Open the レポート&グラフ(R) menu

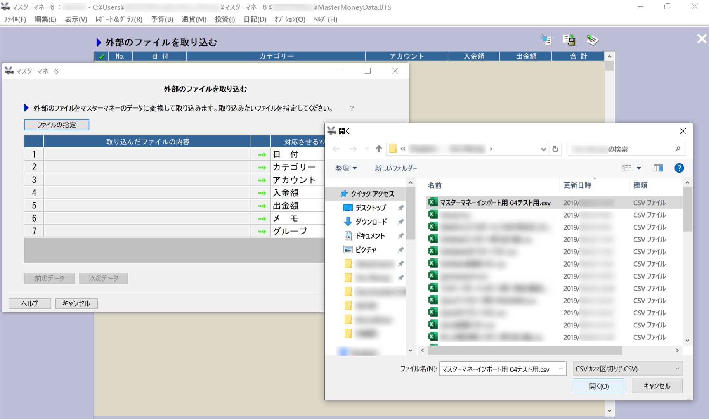[119, 19]
